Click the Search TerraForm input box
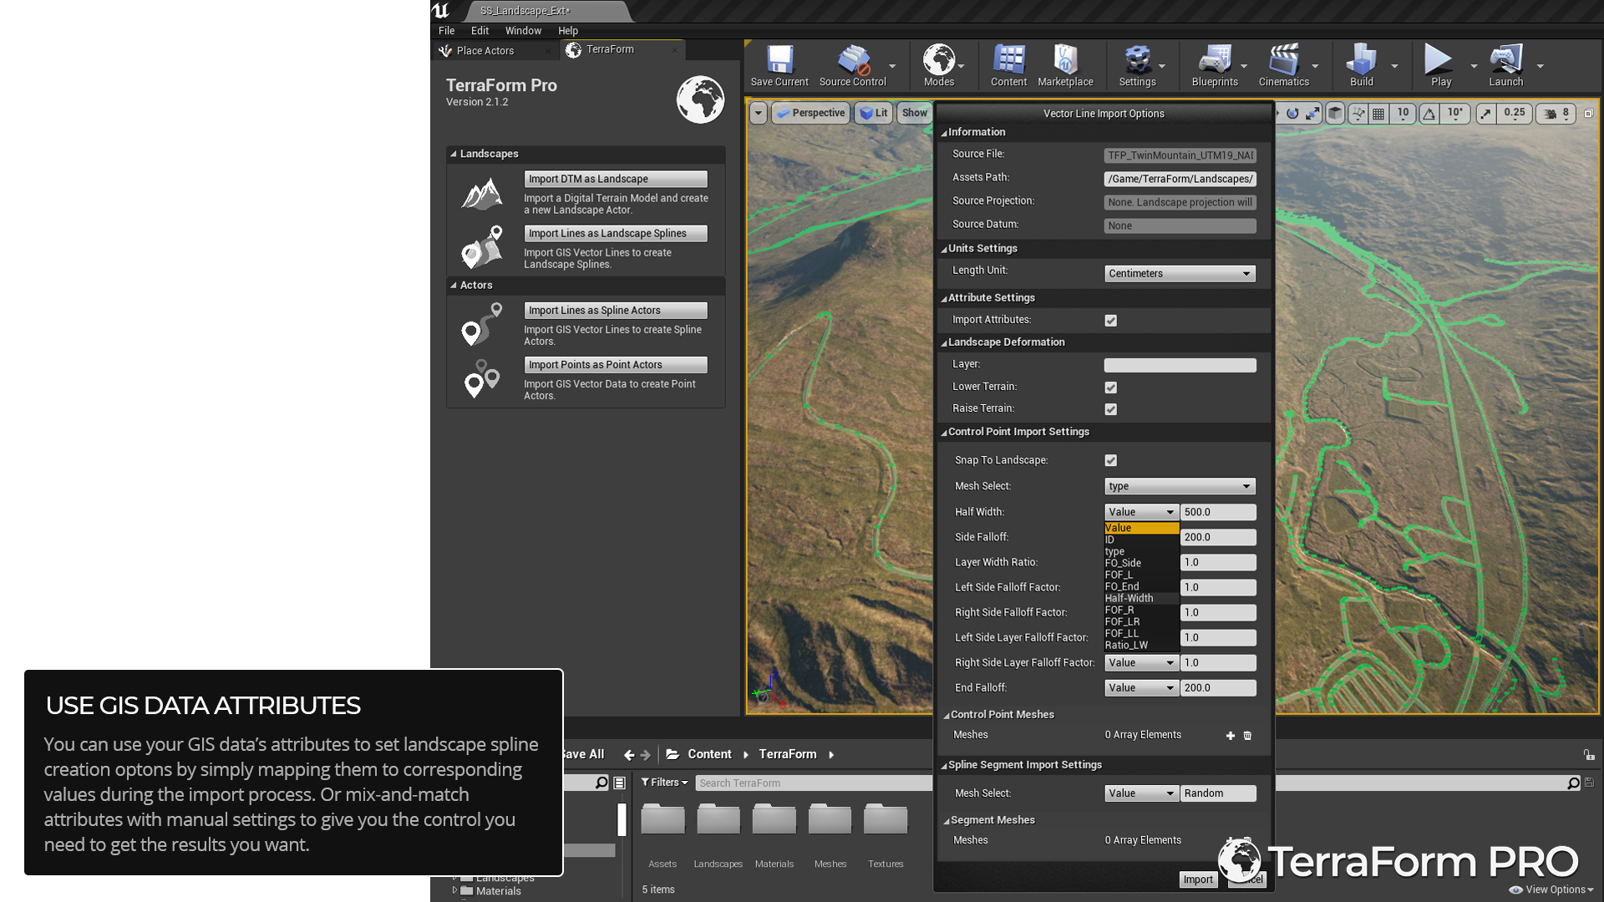The width and height of the screenshot is (1604, 902). (x=814, y=783)
